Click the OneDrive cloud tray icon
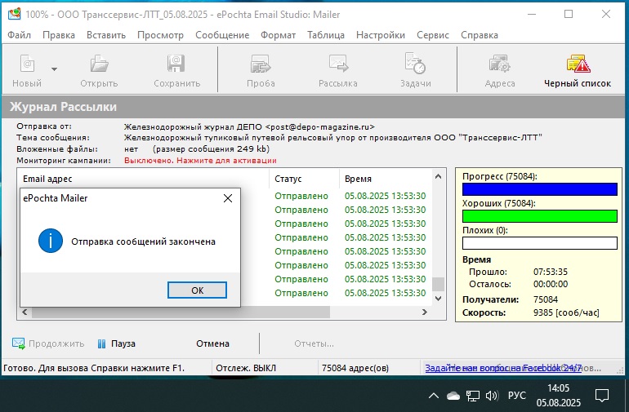Image resolution: width=629 pixels, height=412 pixels. (x=453, y=396)
